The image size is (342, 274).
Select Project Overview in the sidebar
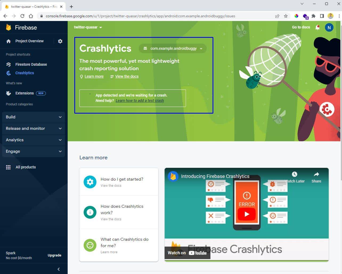[x=29, y=41]
